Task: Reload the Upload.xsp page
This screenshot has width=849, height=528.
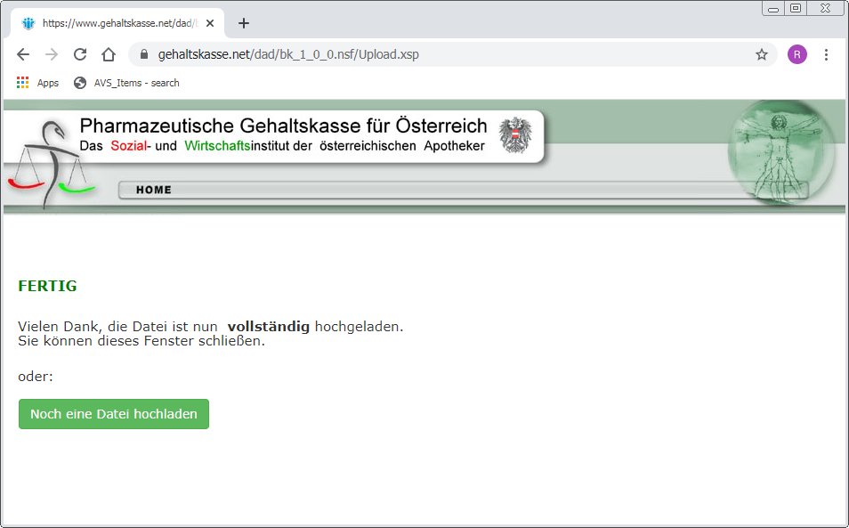Action: [x=80, y=54]
